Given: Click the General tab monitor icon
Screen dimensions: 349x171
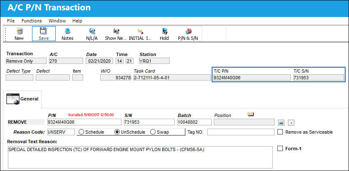Looking at the screenshot, I should [13, 99].
